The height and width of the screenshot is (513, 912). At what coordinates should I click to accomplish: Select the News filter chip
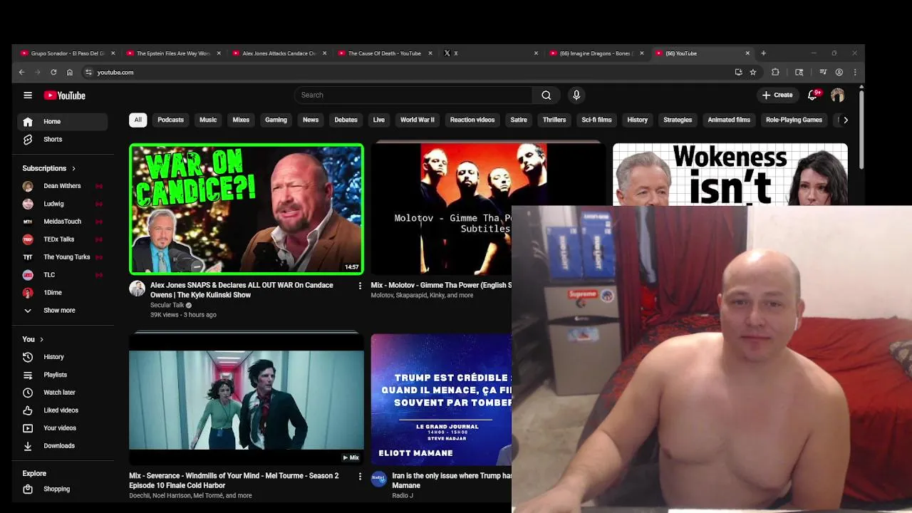[x=311, y=120]
